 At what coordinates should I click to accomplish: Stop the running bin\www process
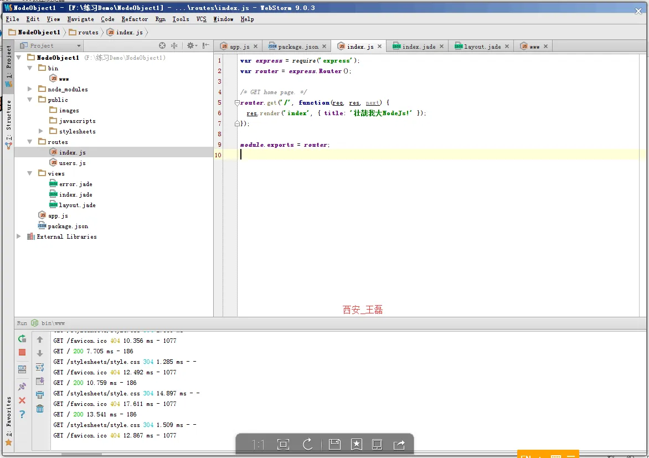(22, 352)
